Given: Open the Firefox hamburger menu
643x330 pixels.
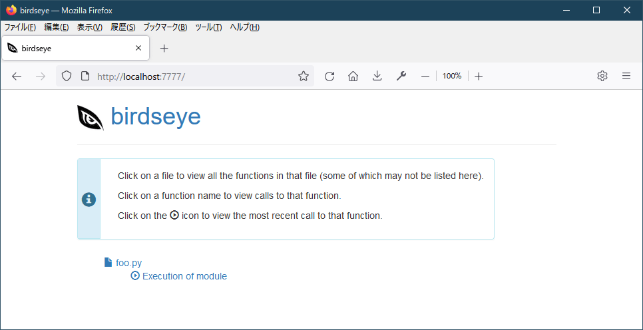Looking at the screenshot, I should click(x=626, y=76).
